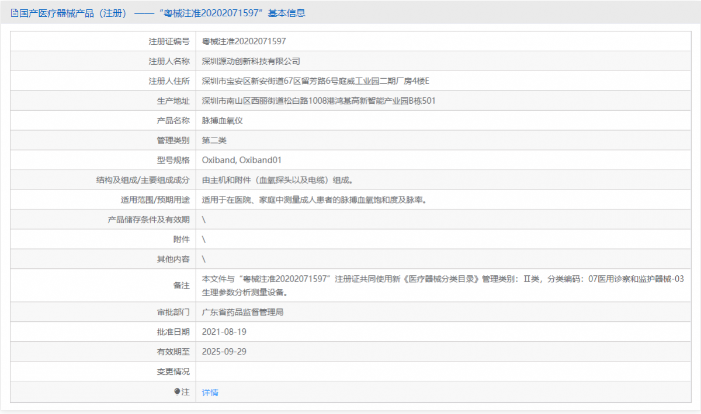Click the document icon in the header
Image resolution: width=701 pixels, height=414 pixels.
coord(13,13)
